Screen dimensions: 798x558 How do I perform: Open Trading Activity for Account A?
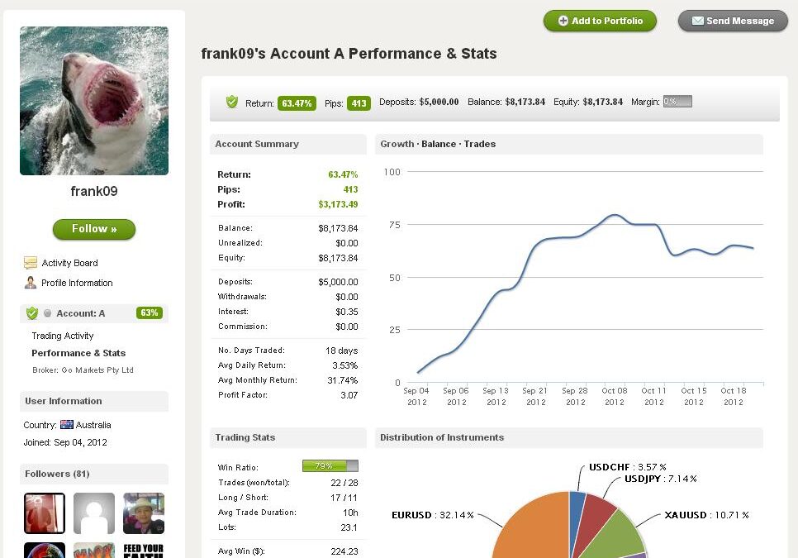(63, 336)
